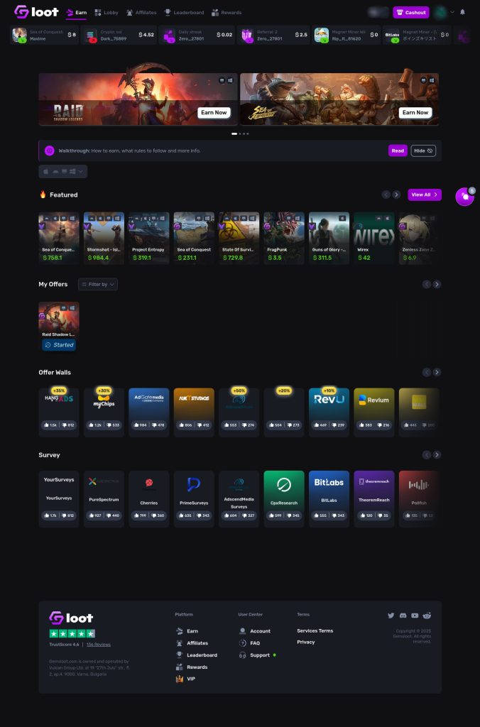Open the Leaderboard tab in header

[x=184, y=13]
